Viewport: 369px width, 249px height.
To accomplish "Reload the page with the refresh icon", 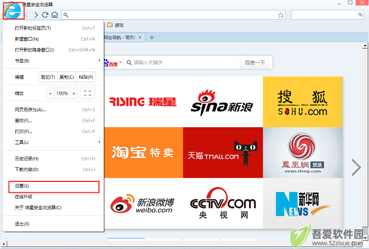I will 45,15.
